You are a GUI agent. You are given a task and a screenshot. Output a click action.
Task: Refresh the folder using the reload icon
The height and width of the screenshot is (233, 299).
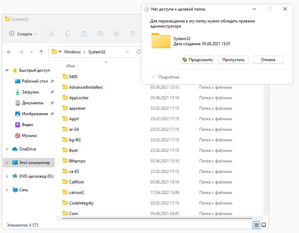(x=139, y=52)
